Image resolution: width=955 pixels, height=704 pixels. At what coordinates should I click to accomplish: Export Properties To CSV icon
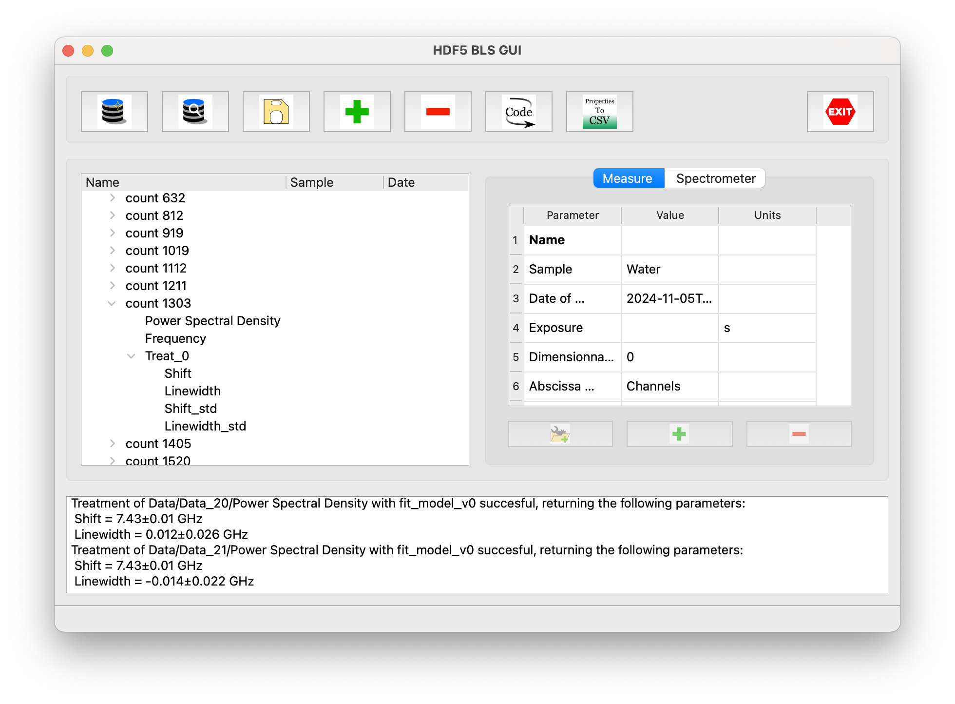(599, 112)
